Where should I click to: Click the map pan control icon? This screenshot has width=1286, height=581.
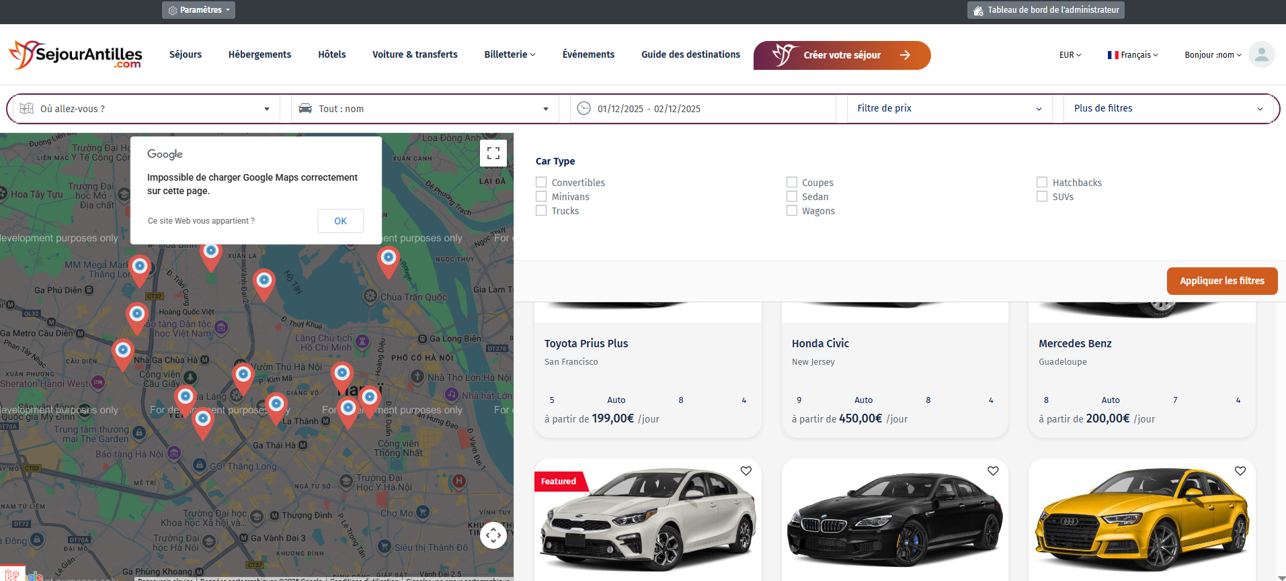[493, 535]
